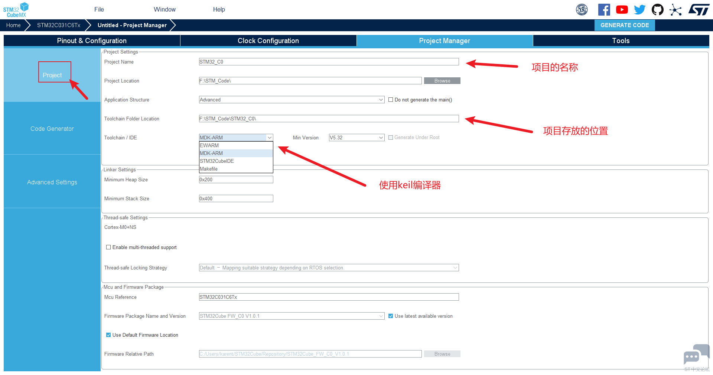The height and width of the screenshot is (375, 713).
Task: Open the Help menu
Action: (x=219, y=10)
